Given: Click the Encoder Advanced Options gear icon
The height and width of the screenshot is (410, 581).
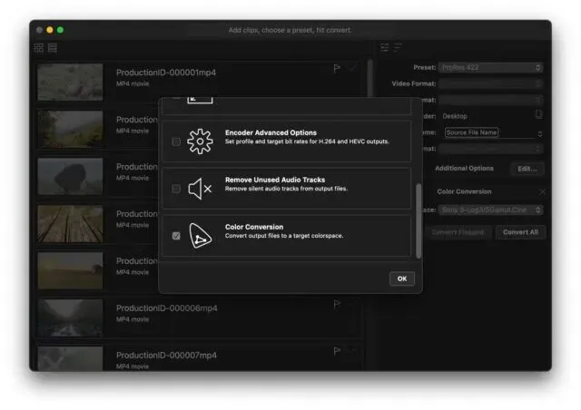Looking at the screenshot, I should click(x=200, y=142).
